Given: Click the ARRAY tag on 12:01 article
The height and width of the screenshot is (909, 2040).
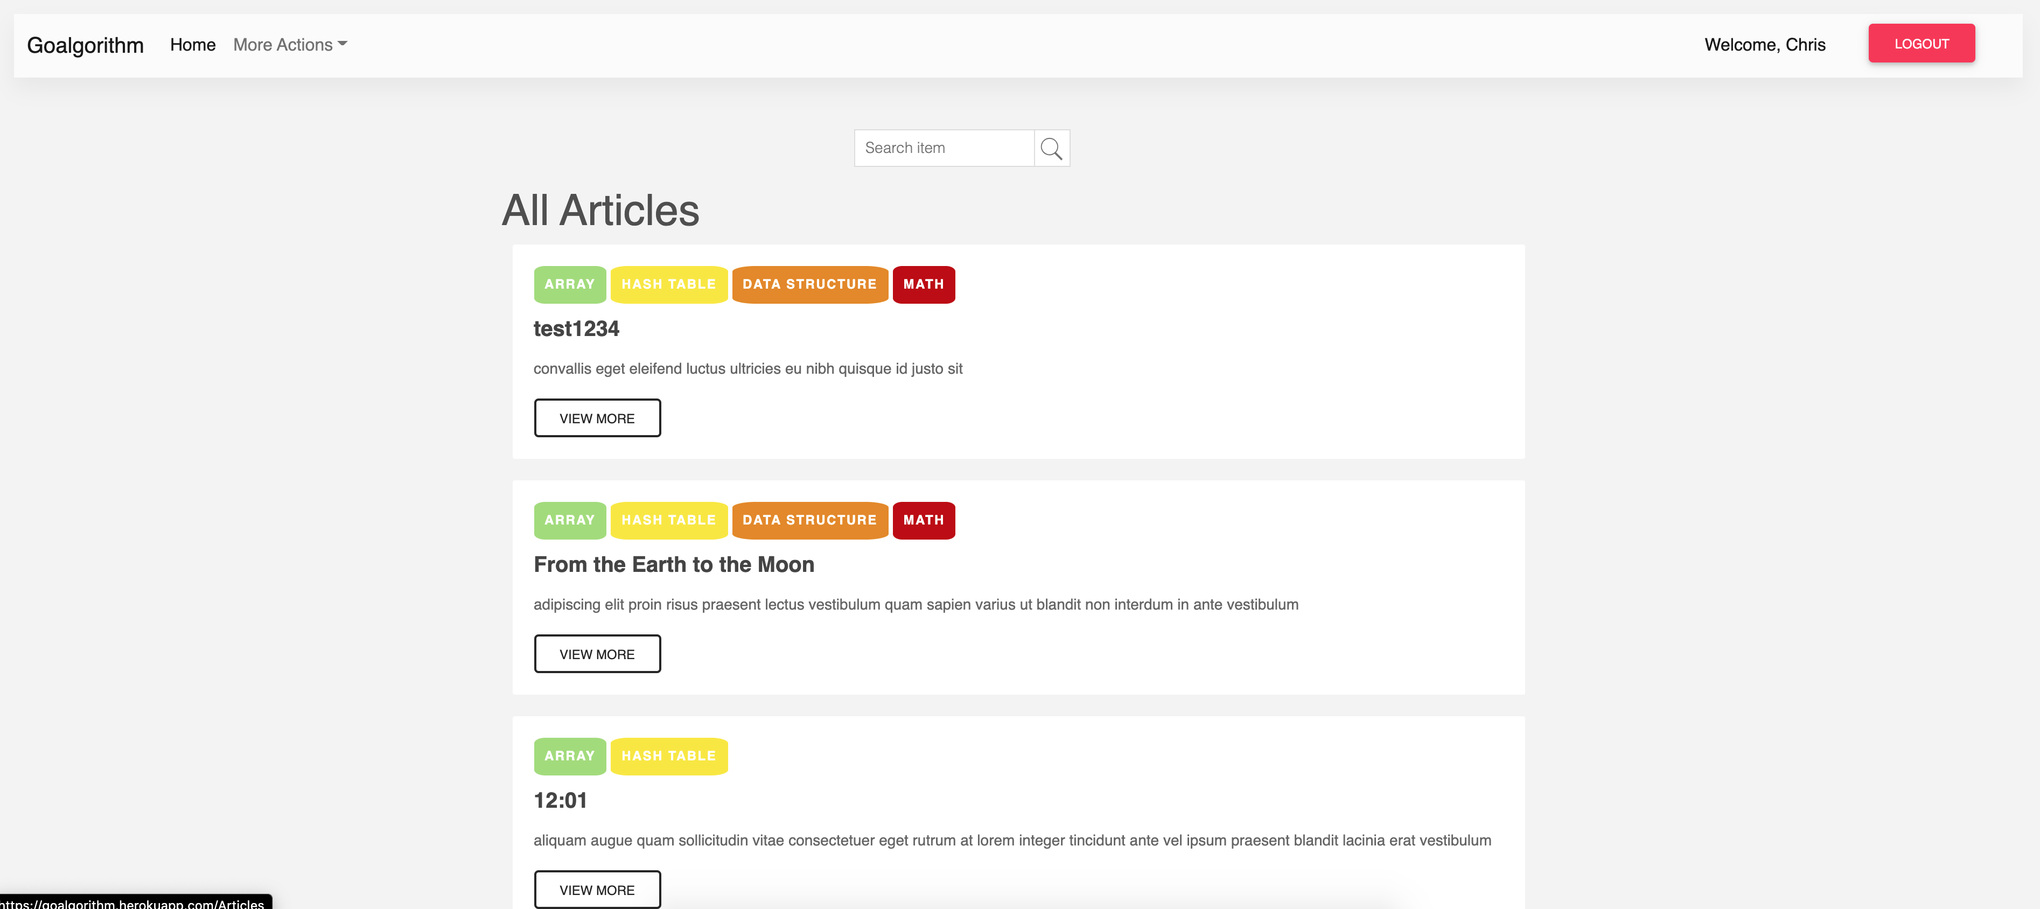Looking at the screenshot, I should click(x=569, y=756).
